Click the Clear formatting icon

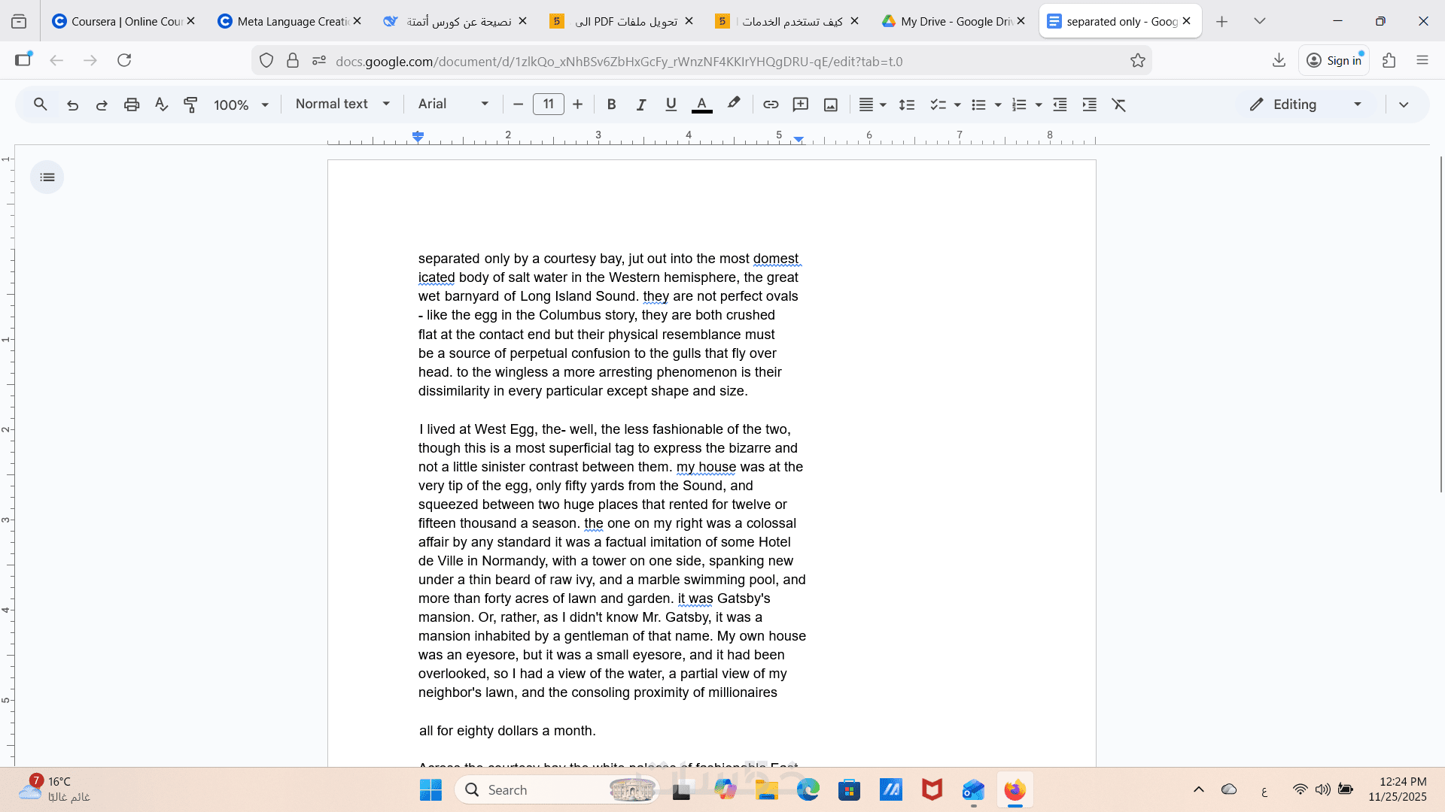pyautogui.click(x=1119, y=105)
